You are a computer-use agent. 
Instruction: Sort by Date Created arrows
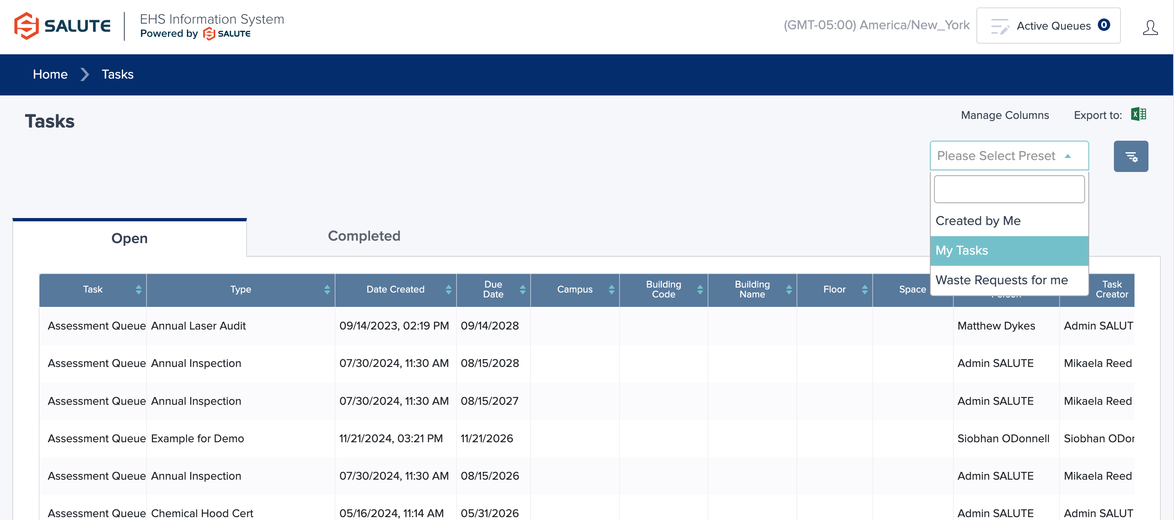pos(448,290)
